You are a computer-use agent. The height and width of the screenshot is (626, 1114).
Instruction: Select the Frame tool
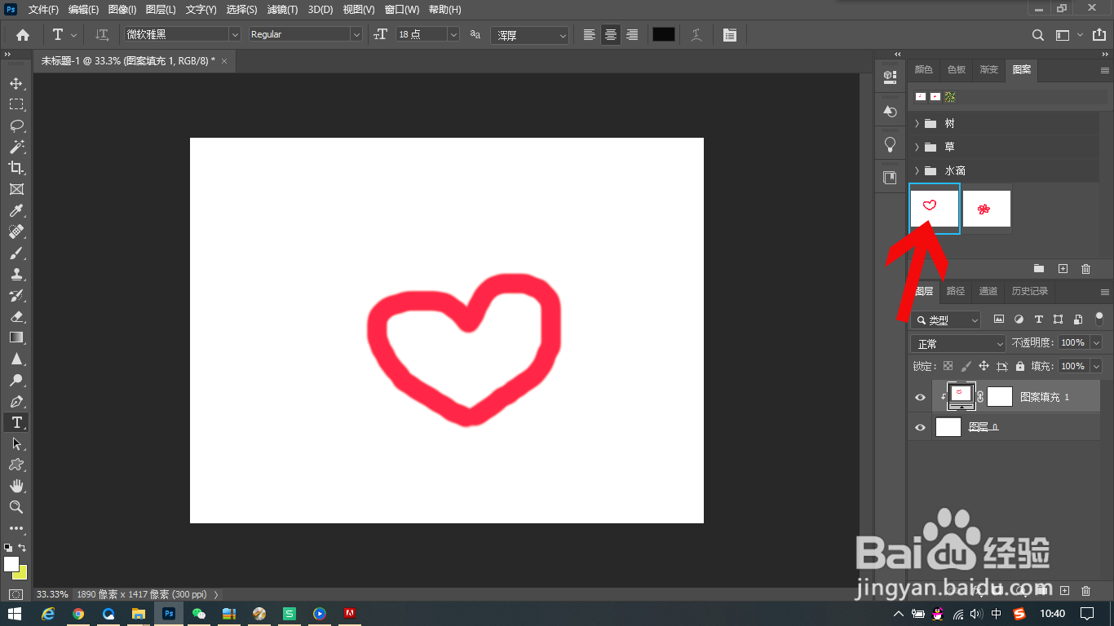coord(16,189)
